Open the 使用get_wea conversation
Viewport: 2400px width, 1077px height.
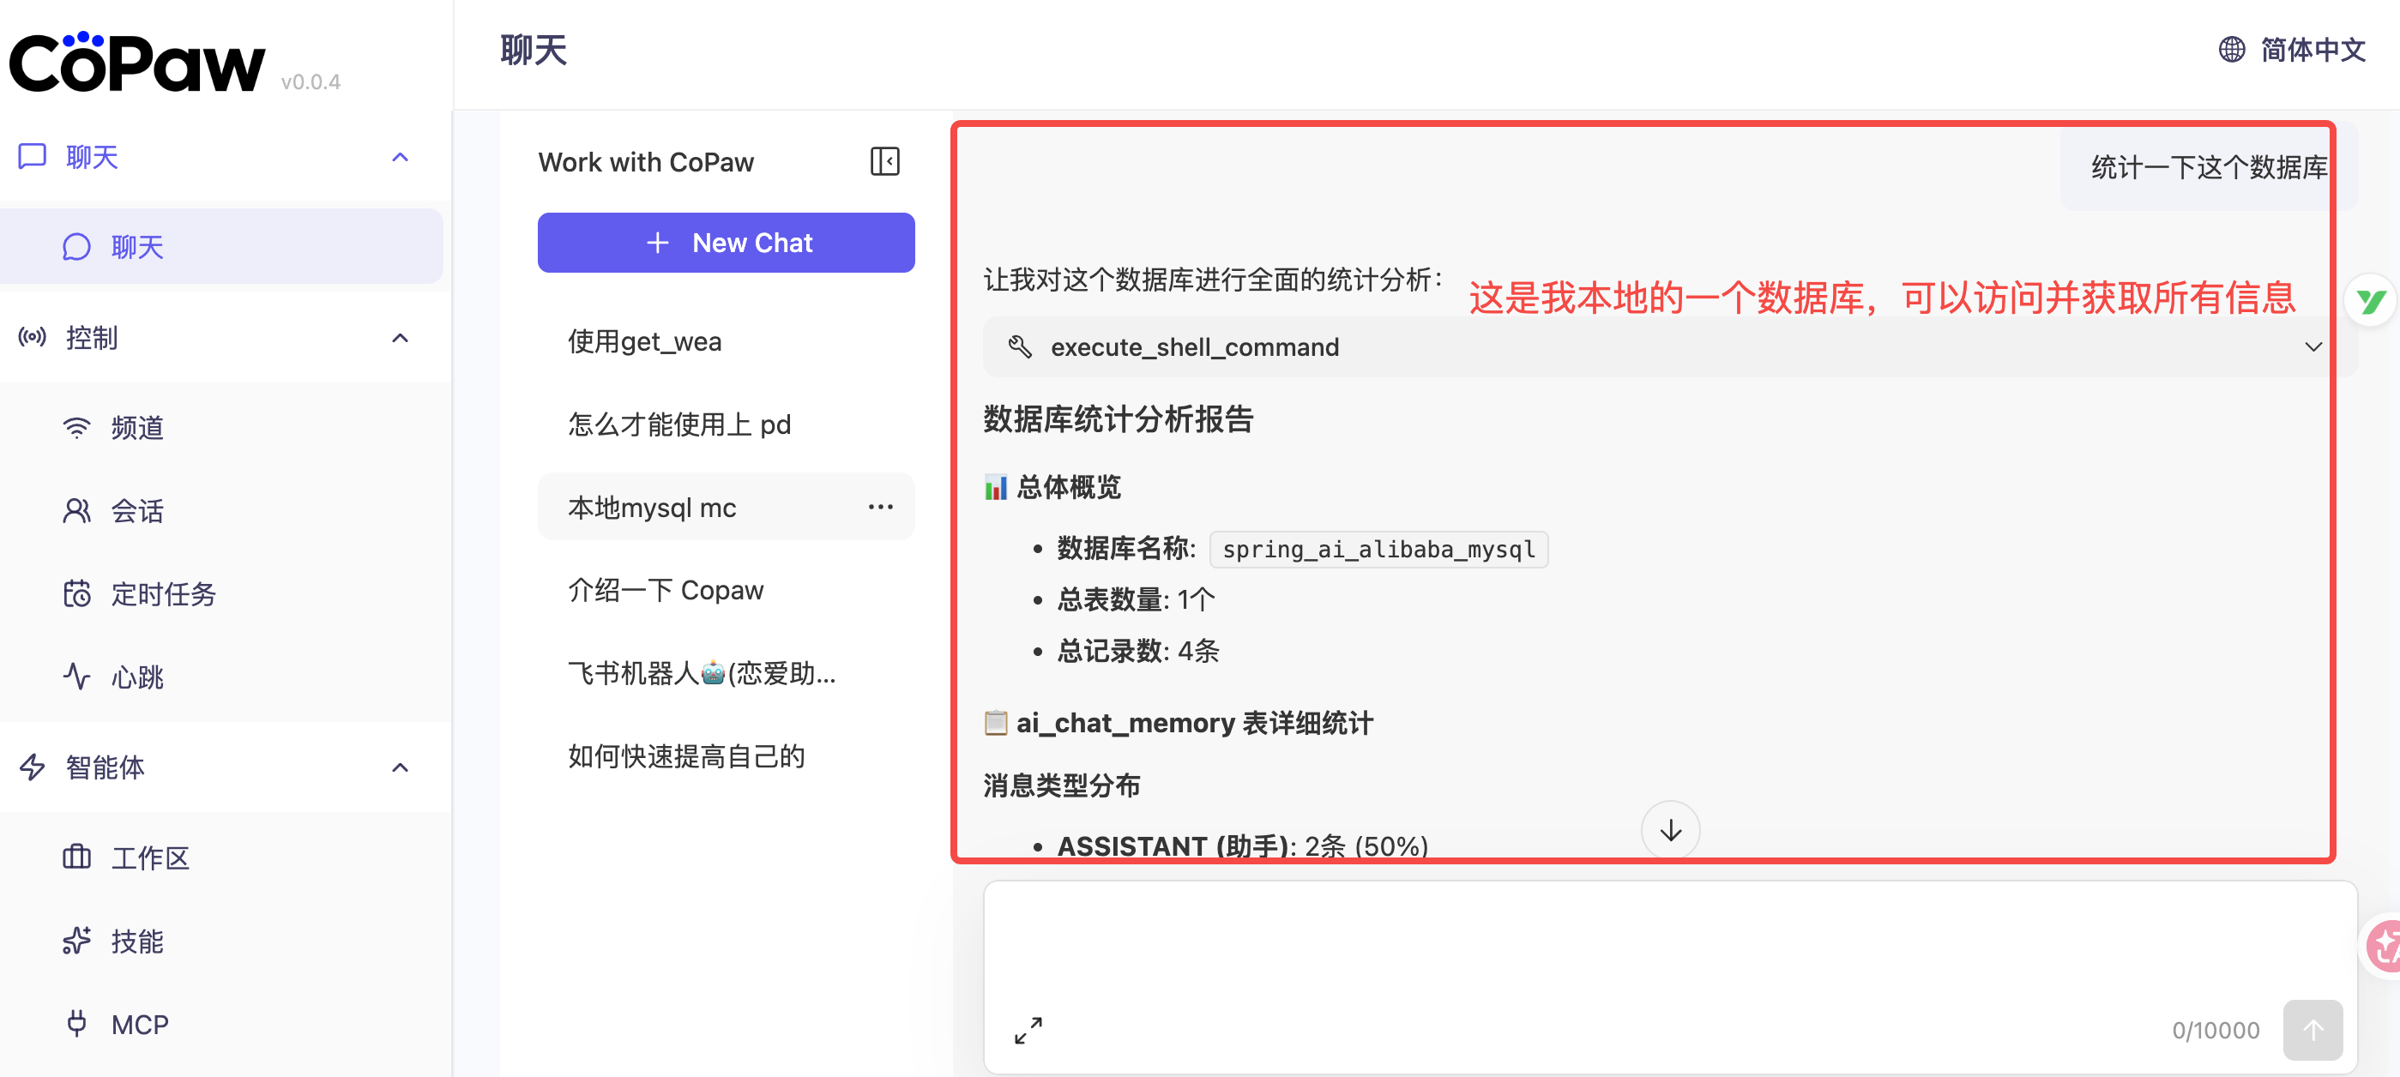645,341
